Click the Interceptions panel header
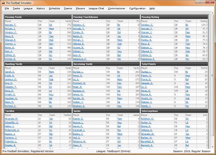The image size is (216, 155). point(174,111)
